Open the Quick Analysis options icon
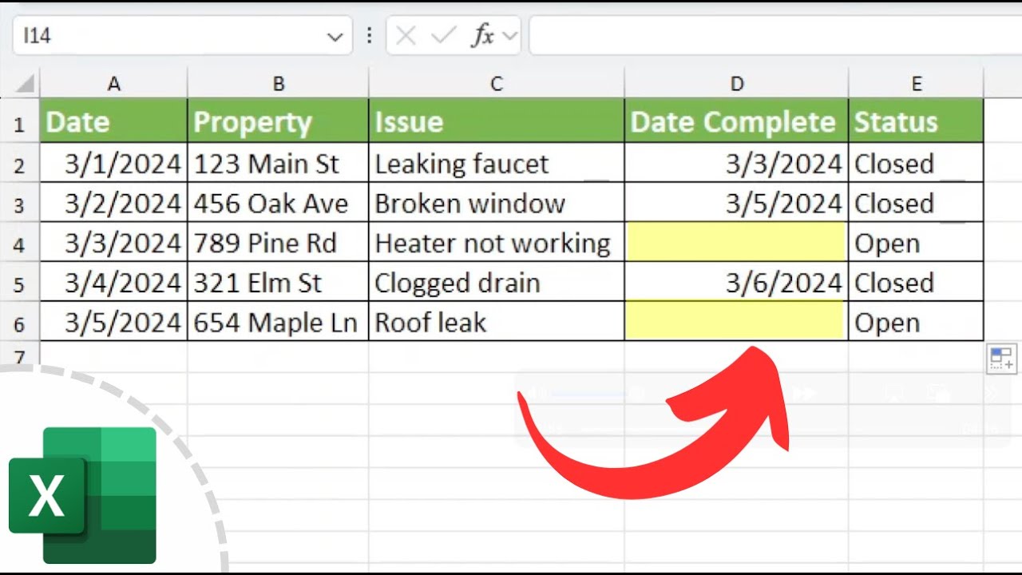Viewport: 1022px width, 575px height. pyautogui.click(x=1002, y=359)
